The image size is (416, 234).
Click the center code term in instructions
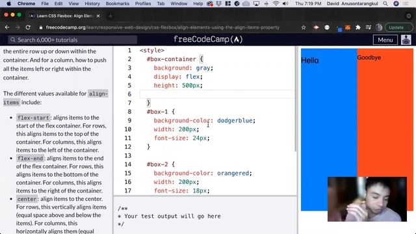27,199
